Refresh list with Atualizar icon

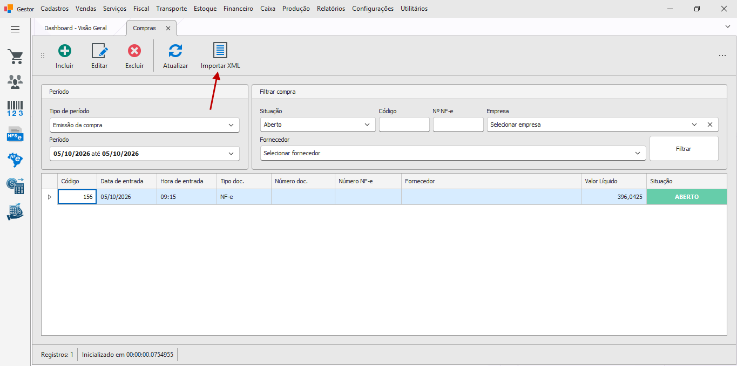point(175,51)
